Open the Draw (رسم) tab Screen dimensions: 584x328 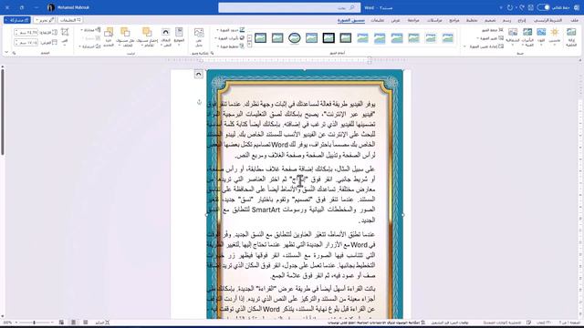(506, 20)
